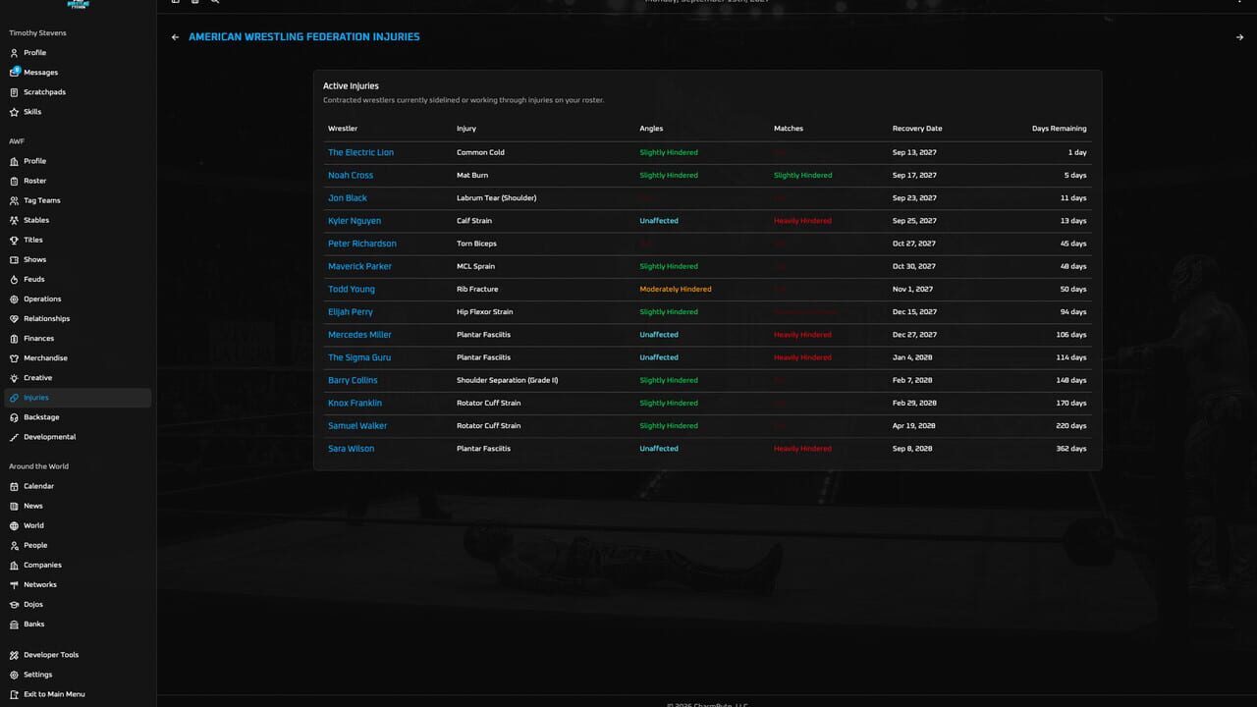This screenshot has height=707, width=1257.
Task: Open the Finances icon
Action: 14,338
